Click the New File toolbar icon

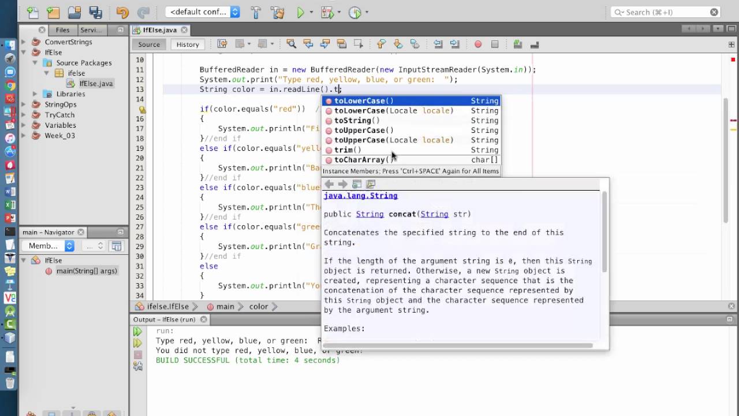pos(32,12)
